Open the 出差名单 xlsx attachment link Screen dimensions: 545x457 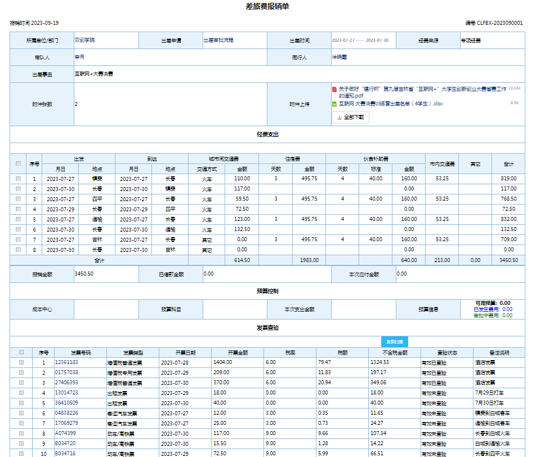(391, 104)
